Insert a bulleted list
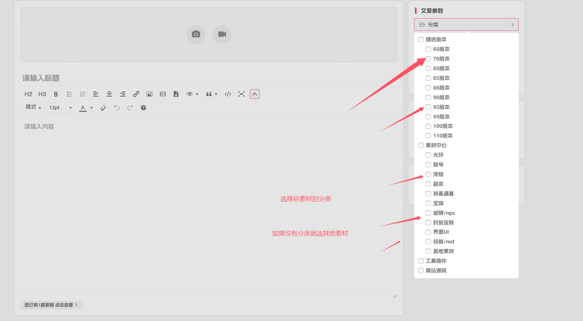 [x=69, y=94]
